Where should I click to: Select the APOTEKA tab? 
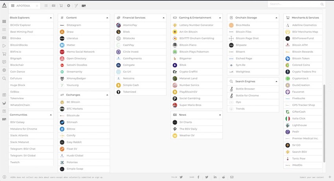coord(24,6)
